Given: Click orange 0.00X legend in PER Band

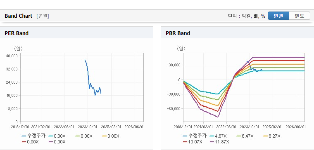Looking at the screenshot, I should point(111,136).
